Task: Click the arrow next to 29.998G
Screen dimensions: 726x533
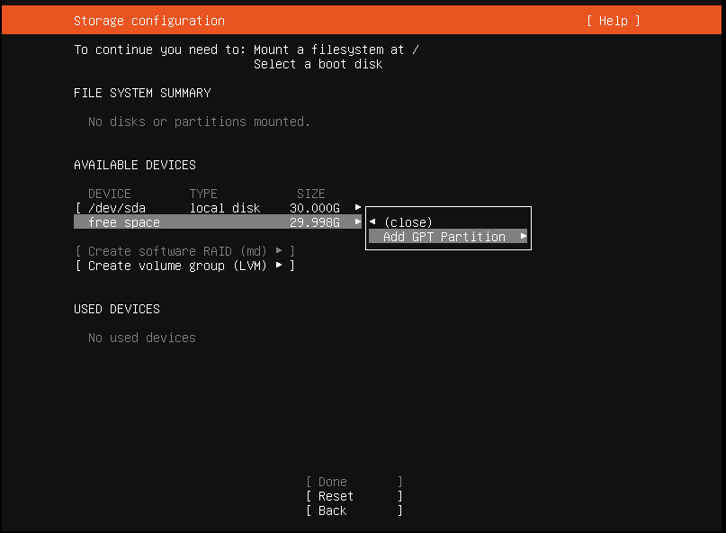Action: [357, 222]
